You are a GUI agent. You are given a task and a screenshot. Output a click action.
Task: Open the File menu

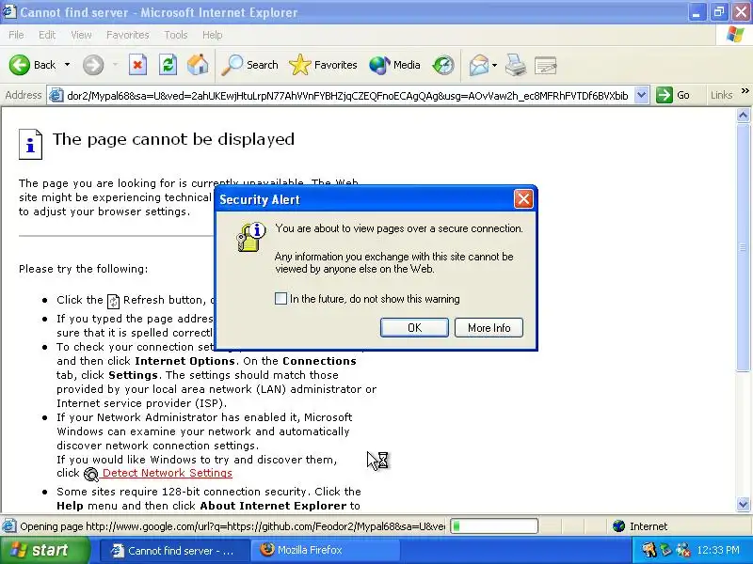pos(16,35)
